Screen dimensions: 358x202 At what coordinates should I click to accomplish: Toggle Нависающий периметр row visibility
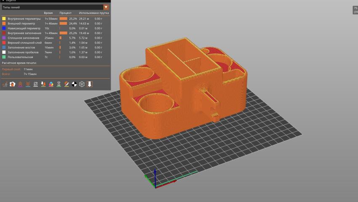pyautogui.click(x=56, y=28)
